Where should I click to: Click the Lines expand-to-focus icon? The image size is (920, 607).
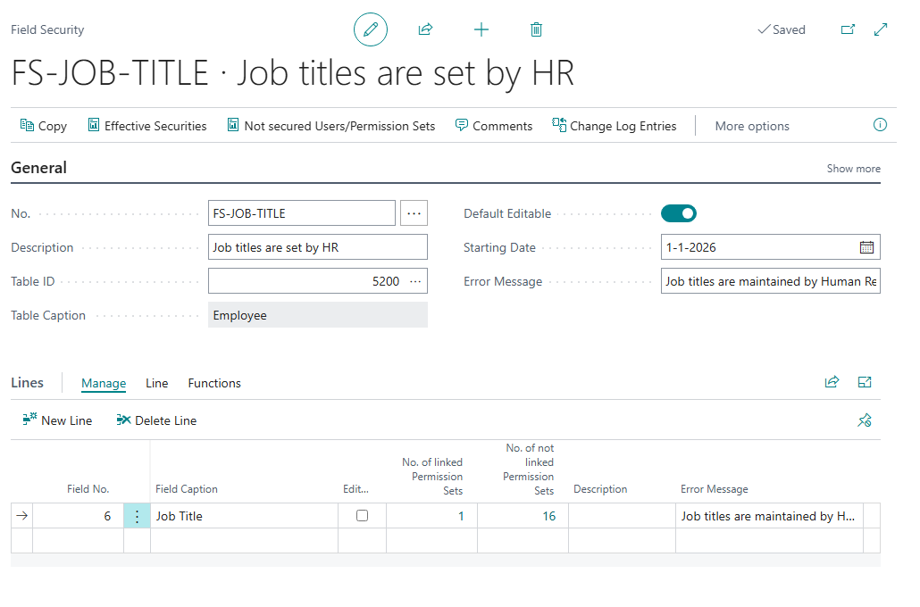pos(865,382)
